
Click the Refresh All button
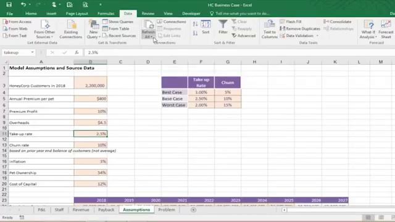tap(148, 29)
